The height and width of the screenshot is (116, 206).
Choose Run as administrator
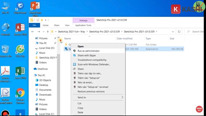click(98, 51)
